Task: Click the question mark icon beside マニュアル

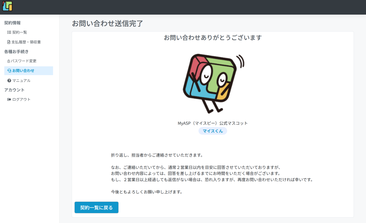Action: pyautogui.click(x=9, y=81)
